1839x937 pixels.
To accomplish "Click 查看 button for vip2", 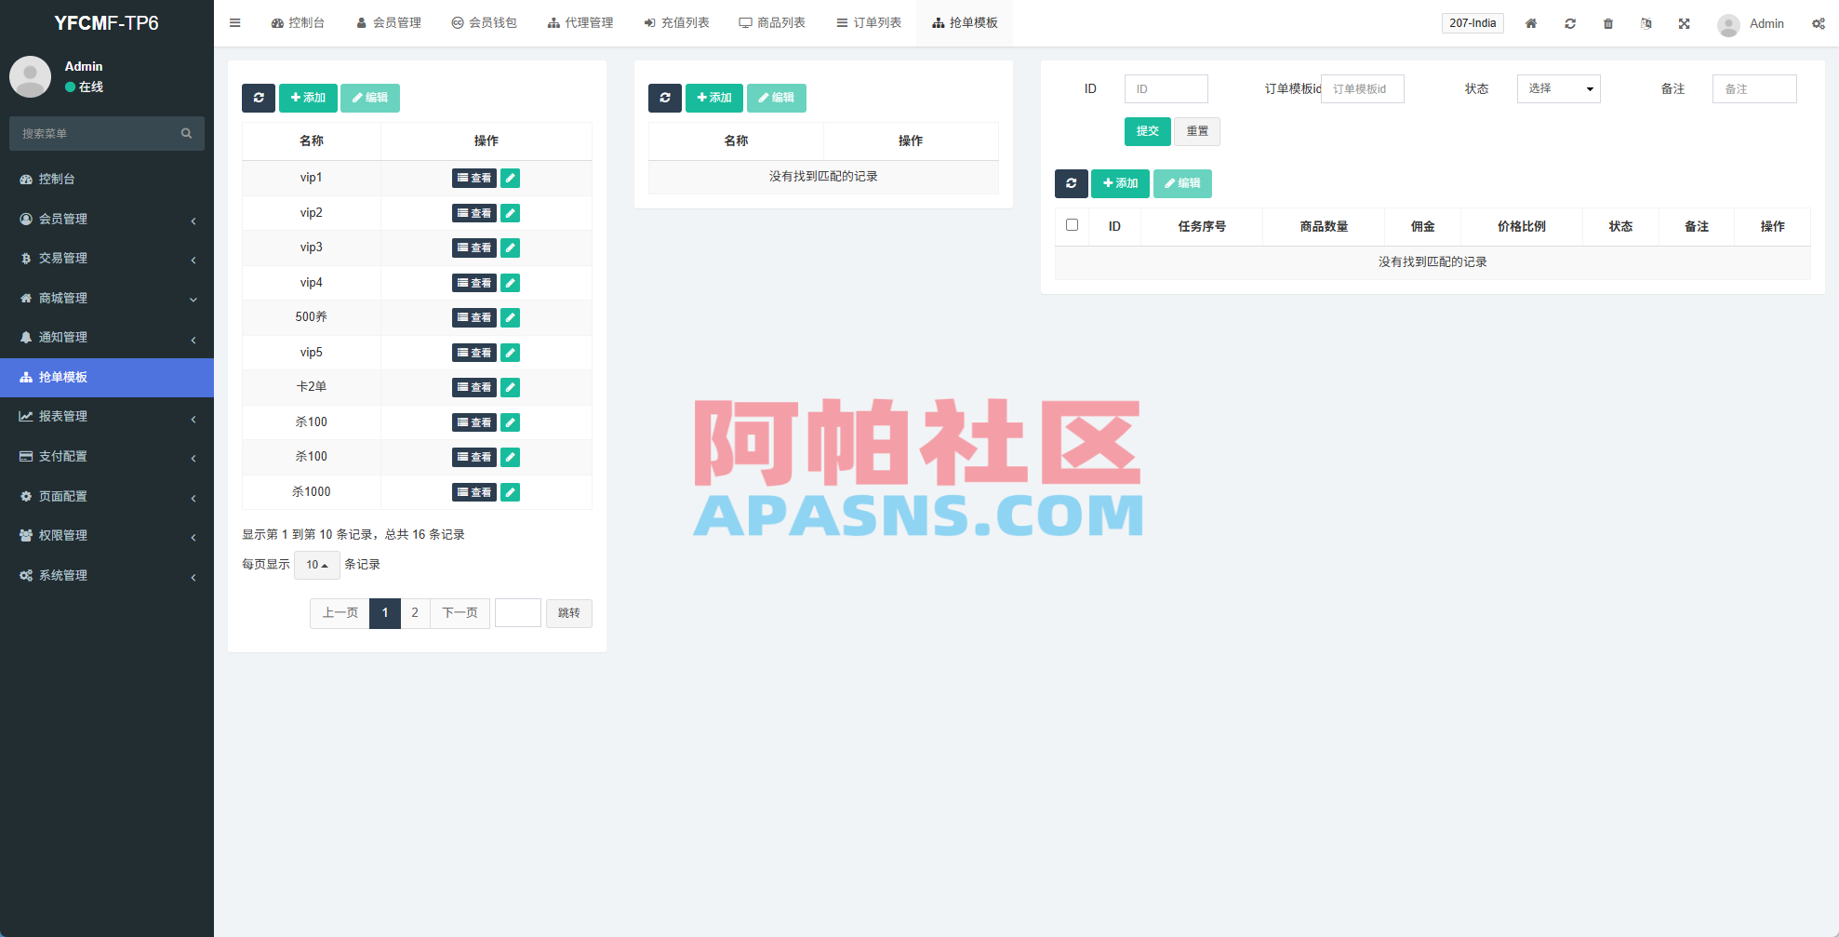I will [x=474, y=213].
